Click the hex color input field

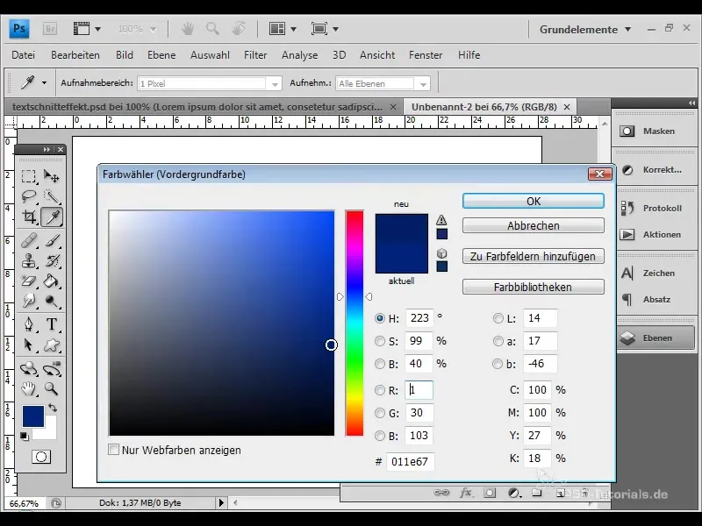(410, 462)
